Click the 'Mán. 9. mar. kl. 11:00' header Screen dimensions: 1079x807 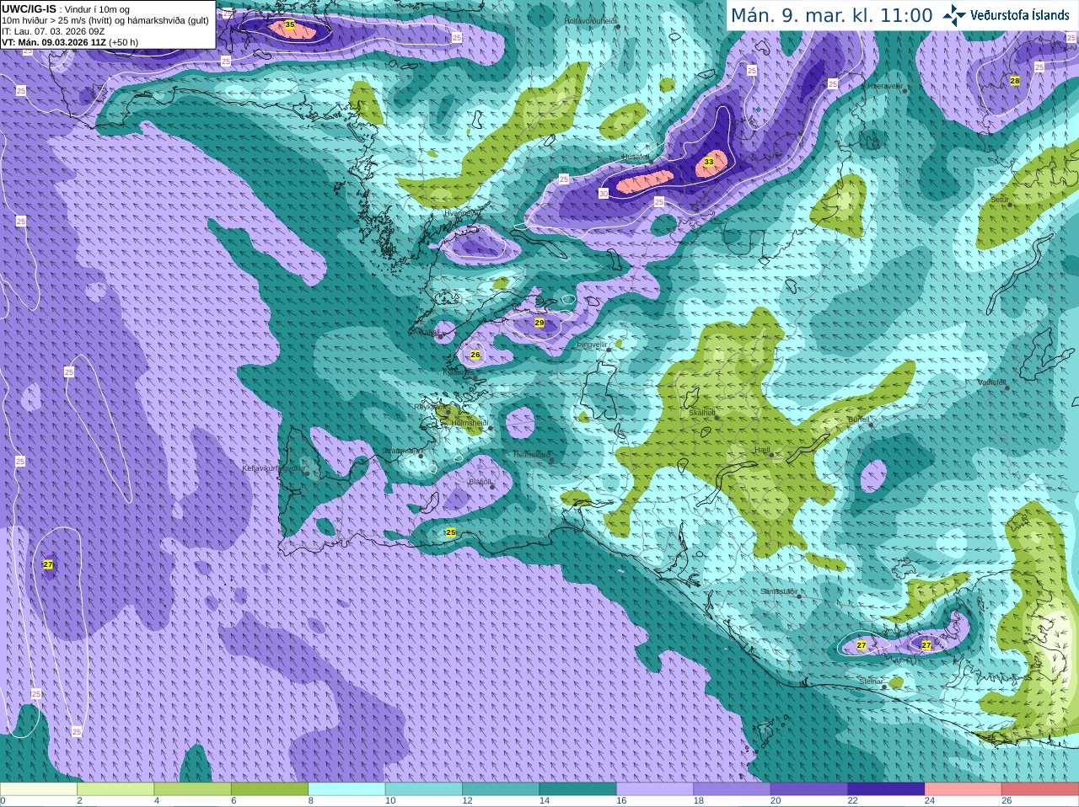tap(831, 15)
